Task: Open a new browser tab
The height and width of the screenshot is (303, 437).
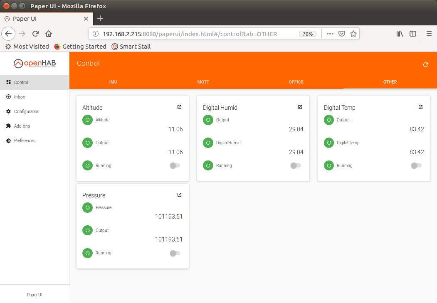Action: coord(100,18)
